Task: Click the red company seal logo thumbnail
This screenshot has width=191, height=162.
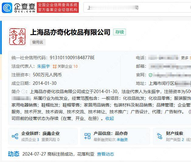Action: click(x=18, y=37)
